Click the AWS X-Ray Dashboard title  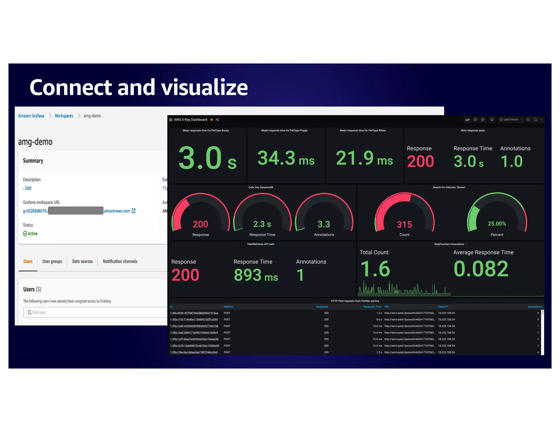pyautogui.click(x=190, y=120)
